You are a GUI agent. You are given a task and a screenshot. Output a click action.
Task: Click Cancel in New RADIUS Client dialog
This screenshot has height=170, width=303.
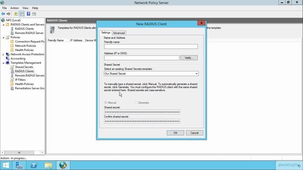pos(195,133)
